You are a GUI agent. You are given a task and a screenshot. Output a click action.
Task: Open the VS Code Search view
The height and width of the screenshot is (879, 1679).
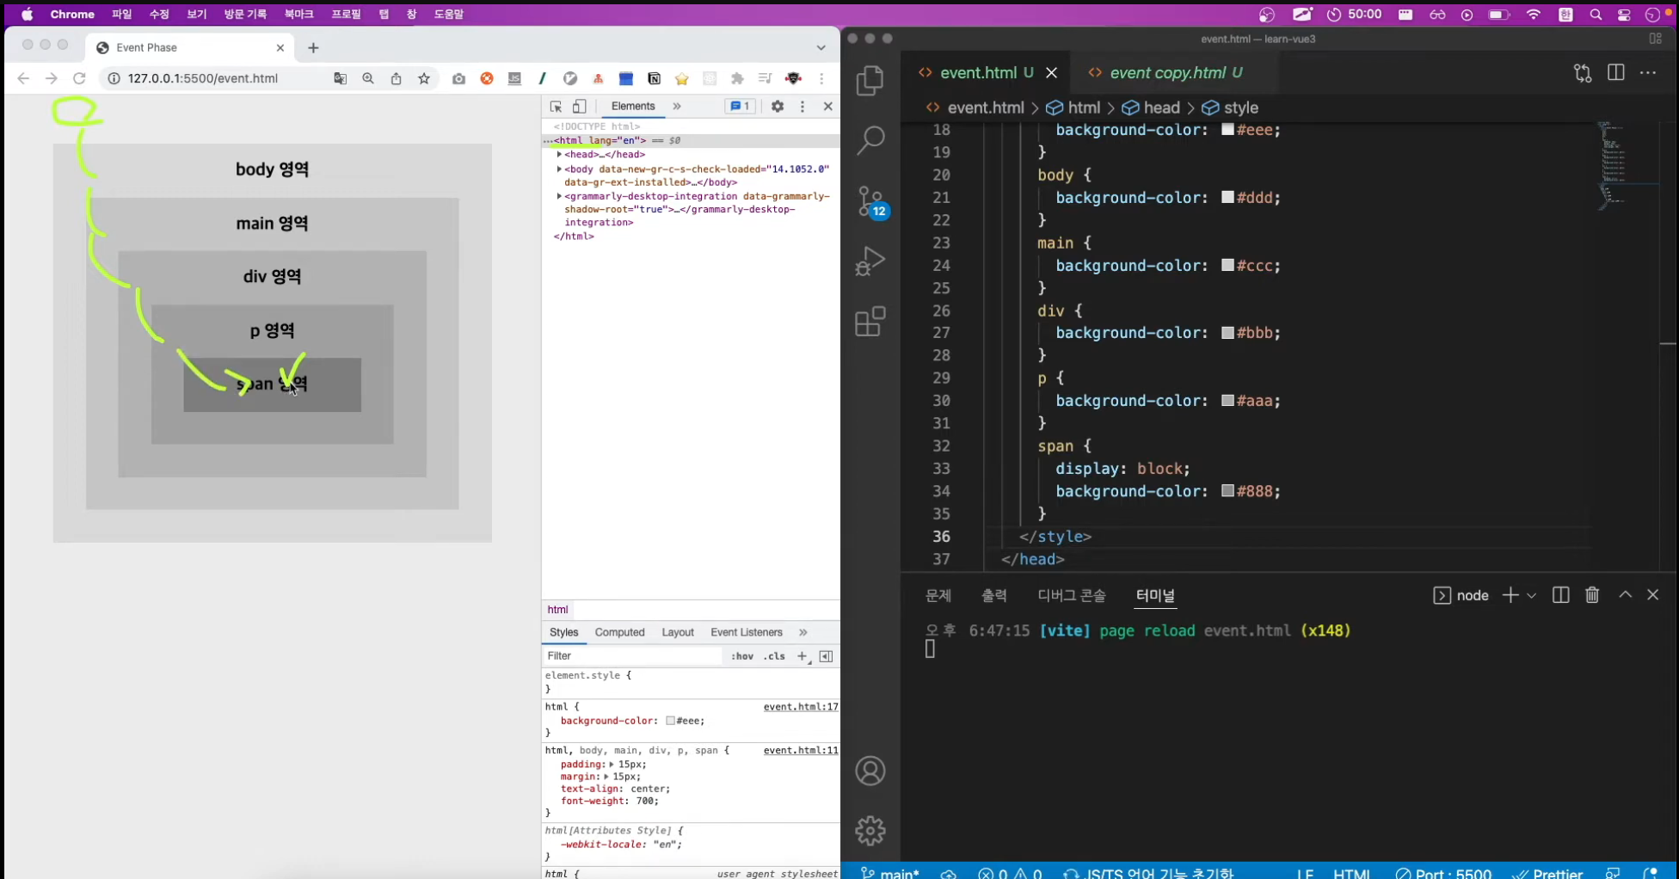pos(870,141)
